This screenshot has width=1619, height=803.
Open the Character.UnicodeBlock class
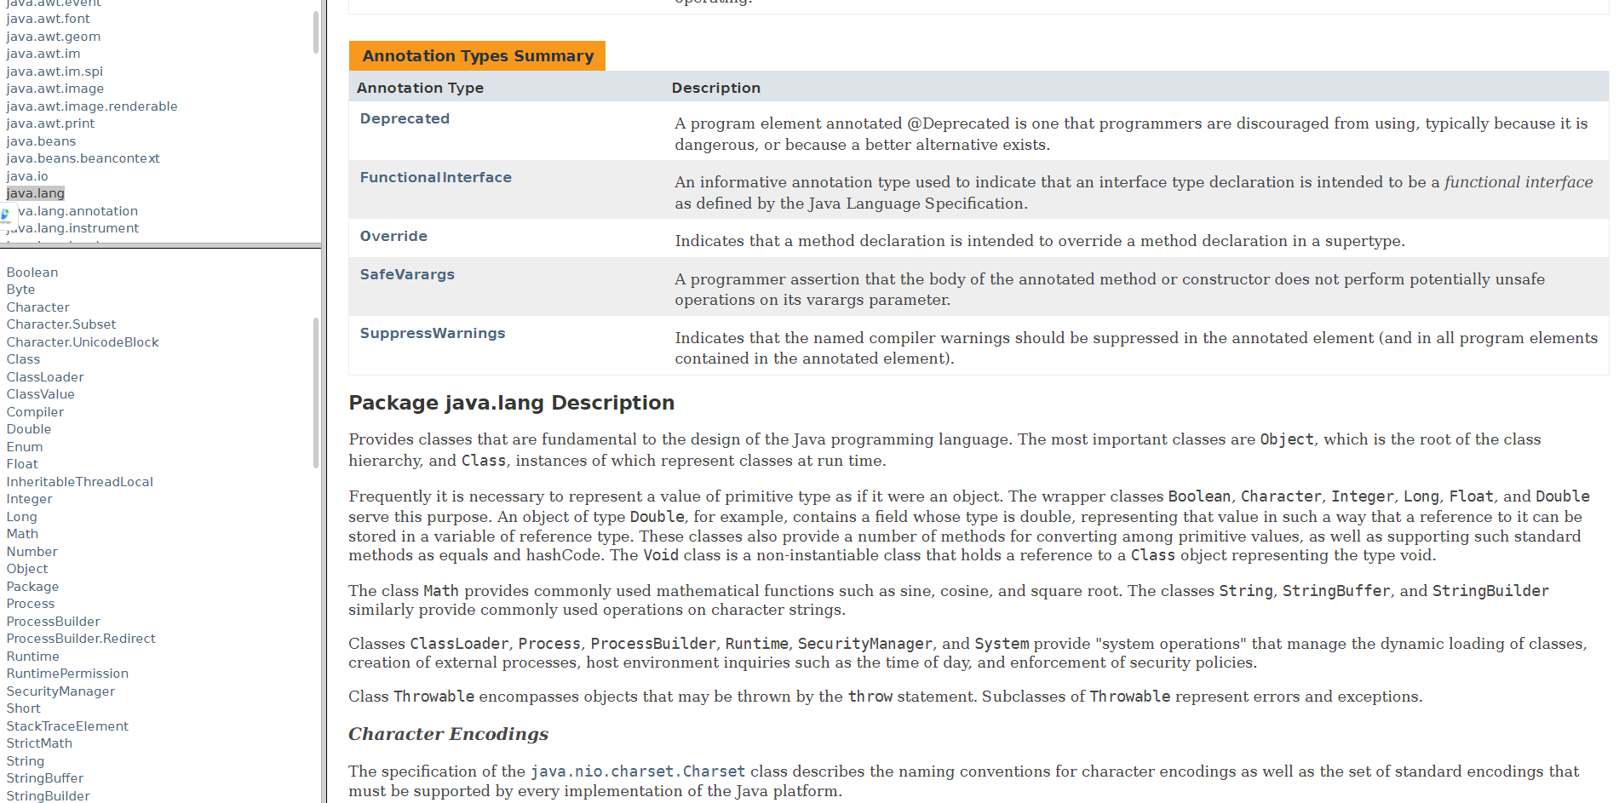coord(83,342)
